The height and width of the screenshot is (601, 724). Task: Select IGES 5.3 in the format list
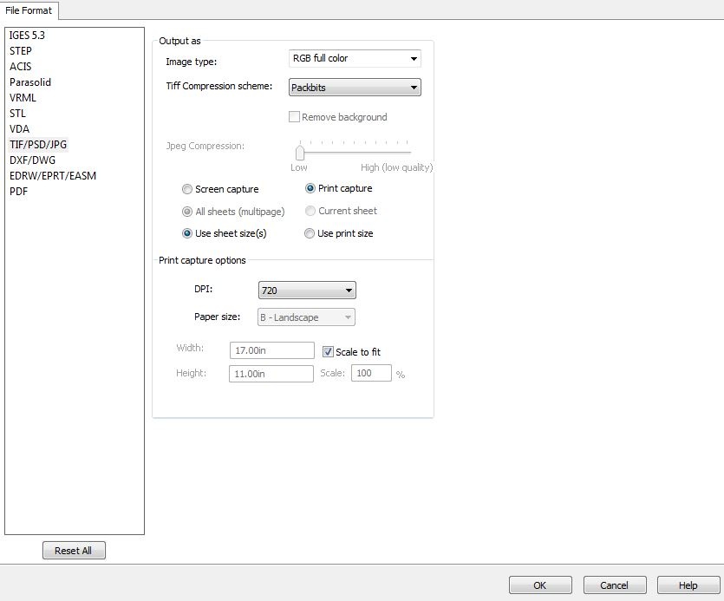click(x=27, y=36)
